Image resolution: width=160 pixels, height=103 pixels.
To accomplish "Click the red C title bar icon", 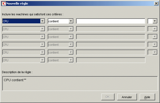I will [4, 3].
